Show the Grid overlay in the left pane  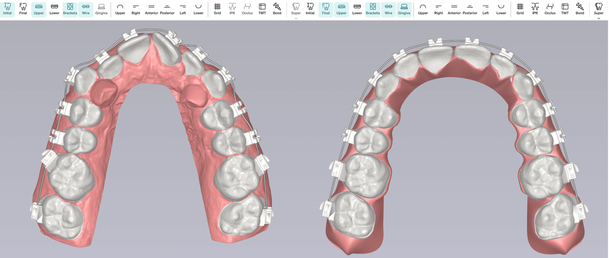click(x=218, y=9)
